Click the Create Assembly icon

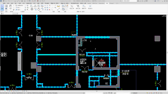point(63,6)
